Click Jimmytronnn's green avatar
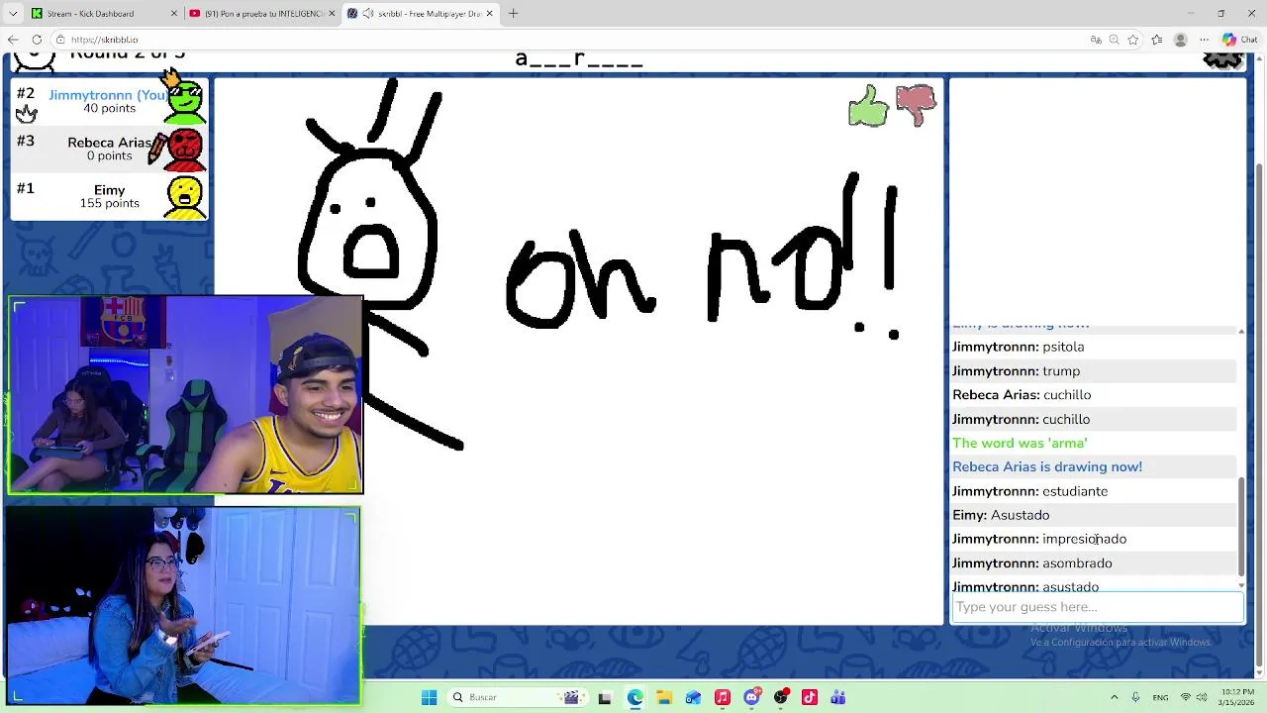Screen dimensions: 1267x713 tap(185, 101)
